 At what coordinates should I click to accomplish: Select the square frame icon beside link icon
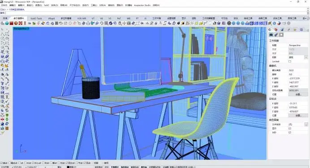tap(281, 35)
